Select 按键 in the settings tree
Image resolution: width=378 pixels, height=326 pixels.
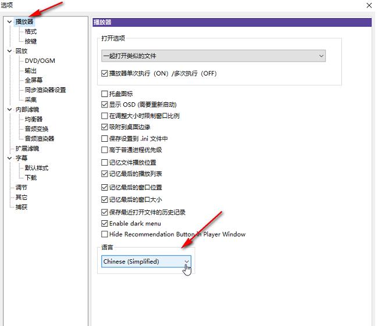[30, 41]
